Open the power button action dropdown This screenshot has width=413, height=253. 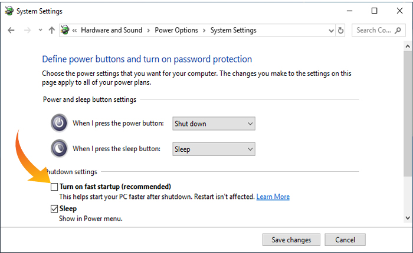click(214, 124)
